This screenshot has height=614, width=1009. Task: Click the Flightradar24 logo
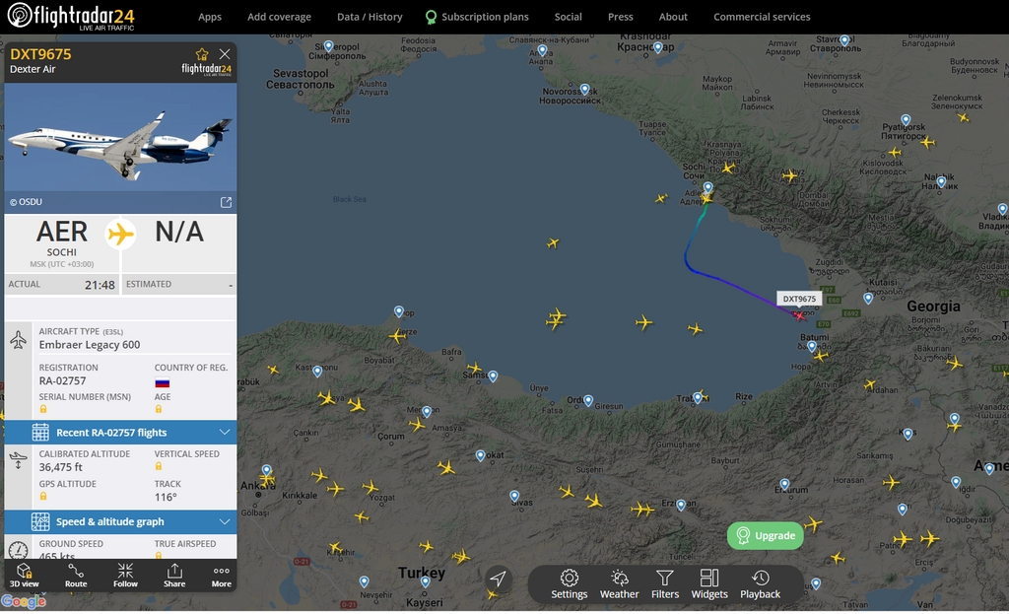pos(71,16)
